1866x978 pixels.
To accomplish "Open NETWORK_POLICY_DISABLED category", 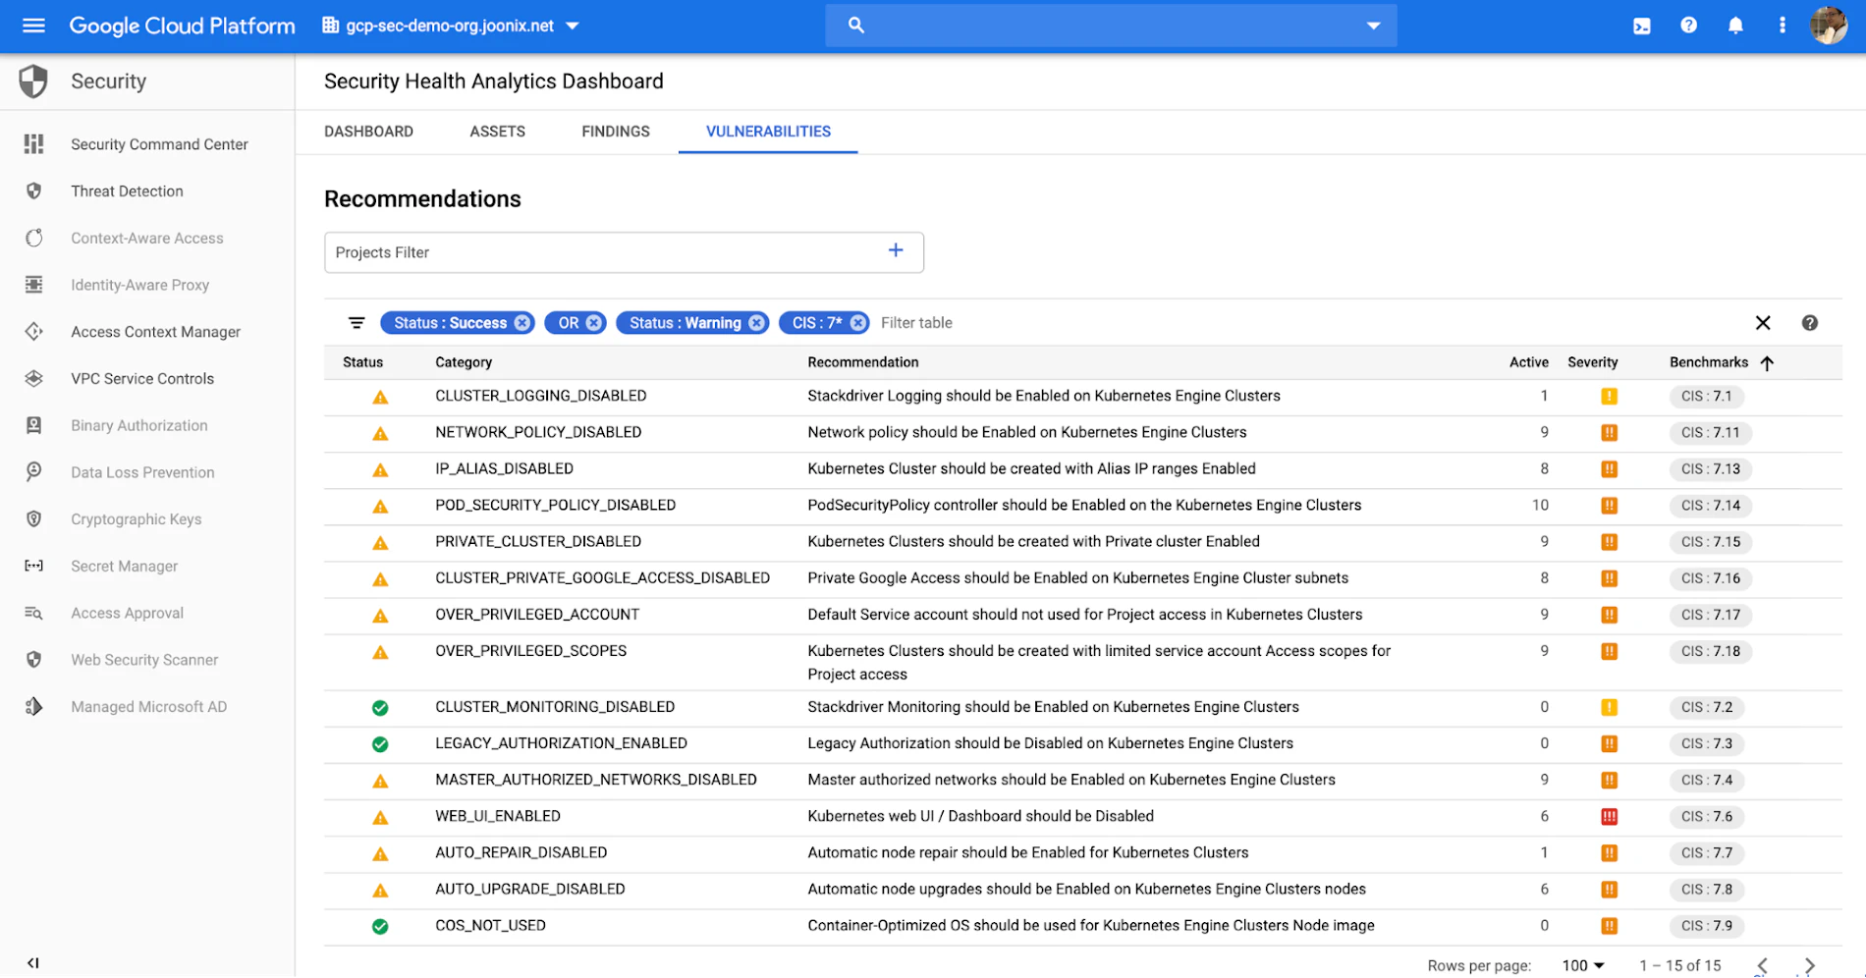I will [538, 432].
